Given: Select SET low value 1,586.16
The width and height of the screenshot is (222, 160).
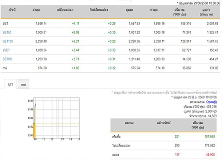Looking at the screenshot, I should [x=159, y=24].
